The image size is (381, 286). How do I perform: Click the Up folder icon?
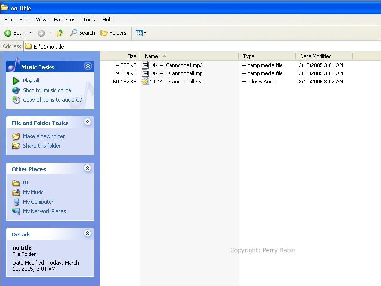tap(60, 33)
